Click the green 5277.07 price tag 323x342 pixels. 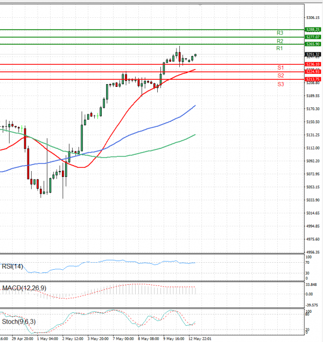coord(313,37)
